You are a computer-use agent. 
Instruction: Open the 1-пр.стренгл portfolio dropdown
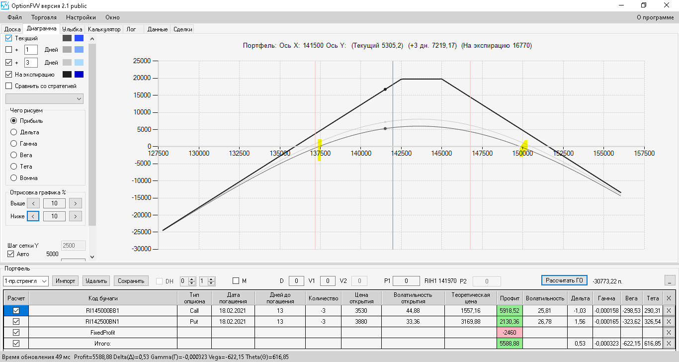click(25, 281)
